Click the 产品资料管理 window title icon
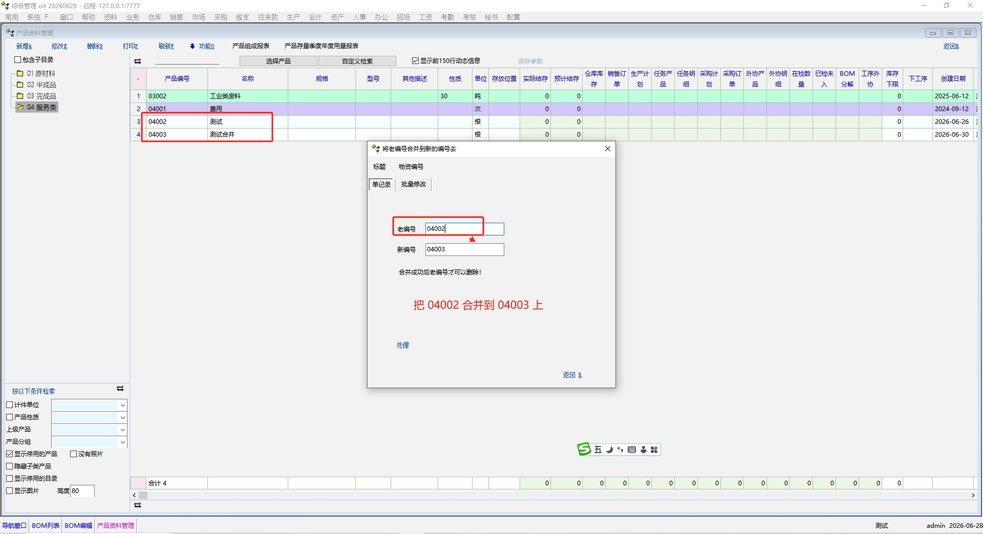 pos(10,33)
